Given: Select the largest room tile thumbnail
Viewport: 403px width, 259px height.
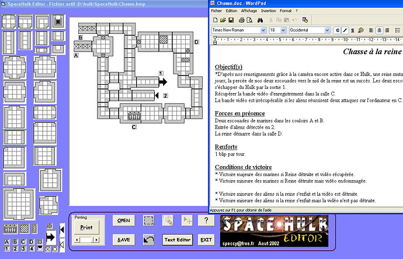Looking at the screenshot, I should point(19,204).
